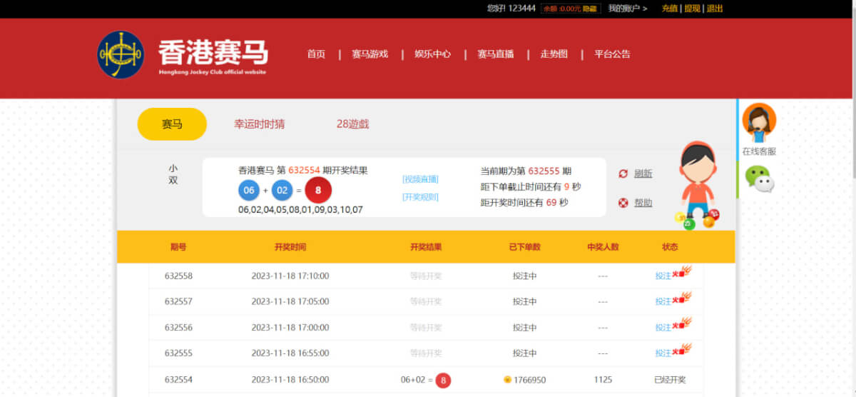Open the 赛马游戏 navigation menu
Image resolution: width=856 pixels, height=397 pixels.
(370, 54)
